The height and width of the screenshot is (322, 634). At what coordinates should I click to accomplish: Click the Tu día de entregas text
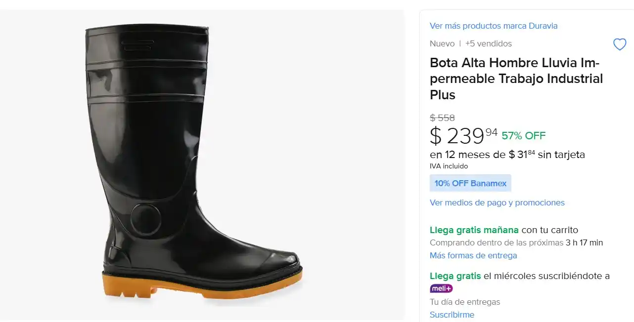coord(465,302)
